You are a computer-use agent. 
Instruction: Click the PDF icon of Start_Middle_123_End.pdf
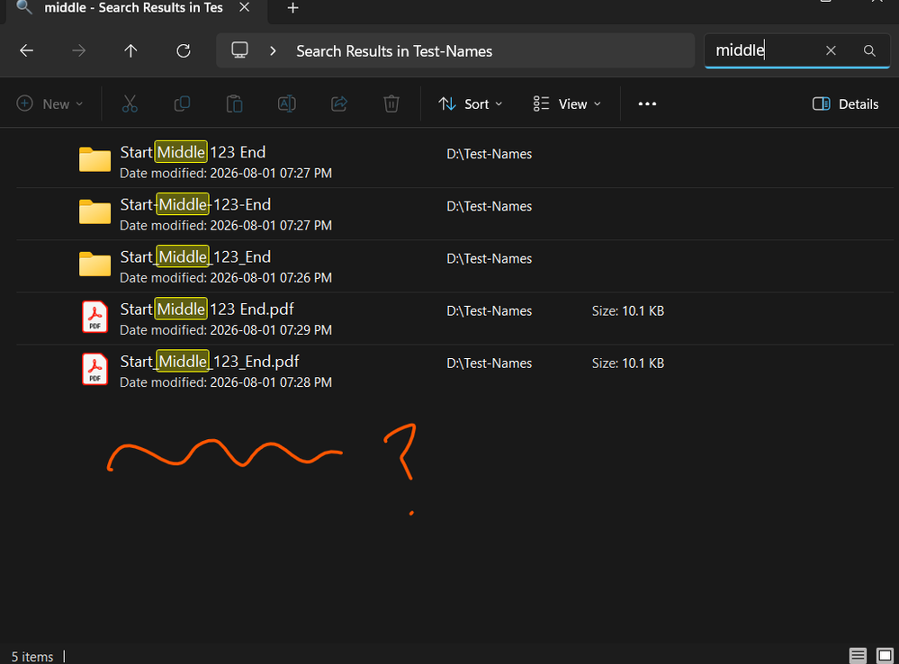click(x=94, y=369)
